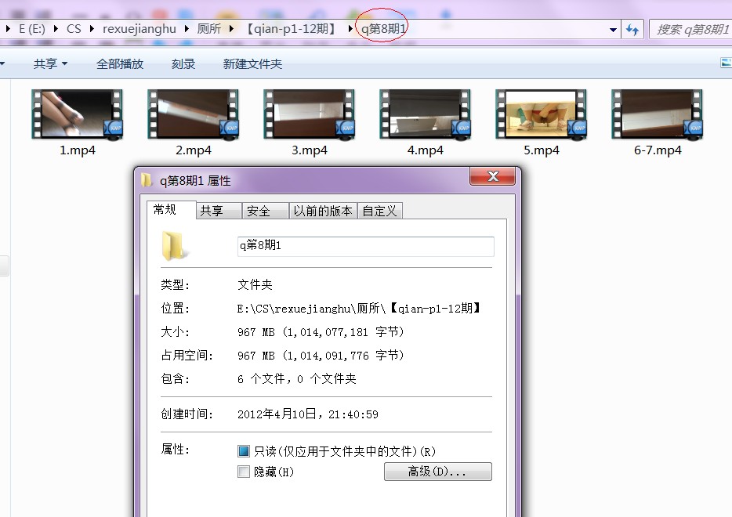Toggle the 只读 read-only checkbox
Image resolution: width=732 pixels, height=517 pixels.
(244, 451)
